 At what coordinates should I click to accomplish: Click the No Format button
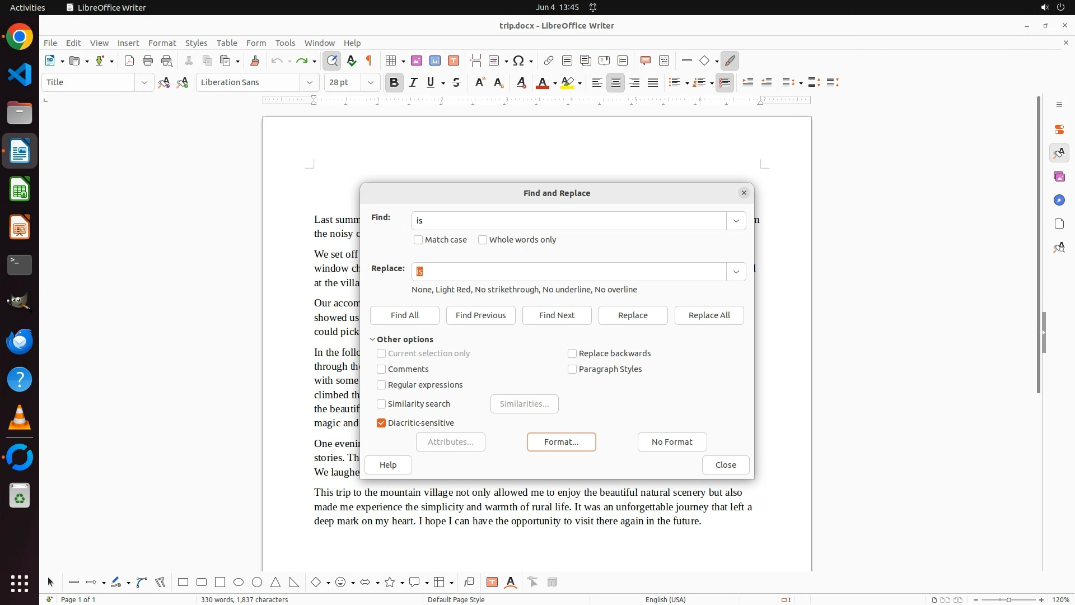click(672, 442)
